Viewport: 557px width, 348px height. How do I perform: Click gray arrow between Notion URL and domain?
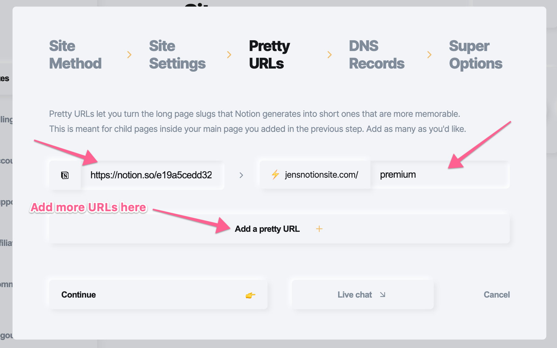[x=241, y=175]
